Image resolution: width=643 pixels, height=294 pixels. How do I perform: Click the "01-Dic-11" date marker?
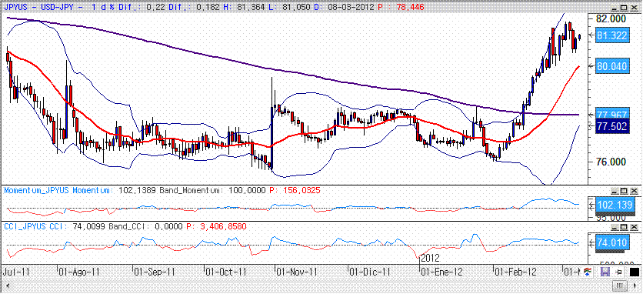369,272
